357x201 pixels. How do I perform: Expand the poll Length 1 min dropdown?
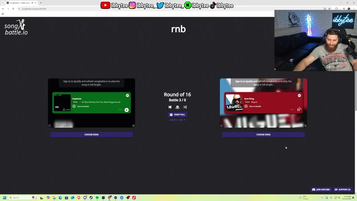point(177,120)
